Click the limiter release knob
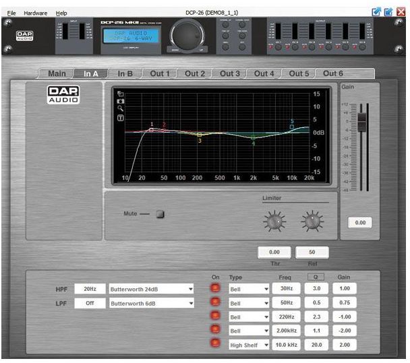The width and height of the screenshot is (410, 363). coord(311,220)
